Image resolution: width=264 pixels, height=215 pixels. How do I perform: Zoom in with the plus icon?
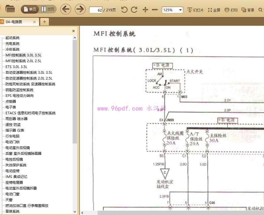click(146, 10)
